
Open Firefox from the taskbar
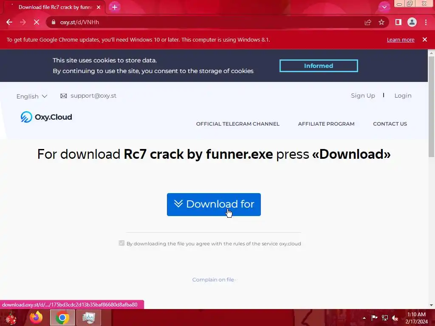click(x=36, y=318)
